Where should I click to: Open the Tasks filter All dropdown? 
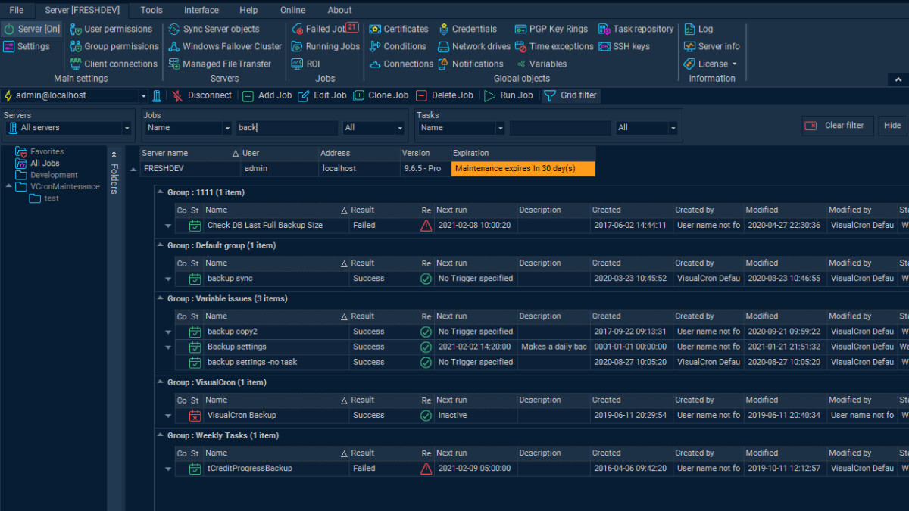tap(673, 128)
